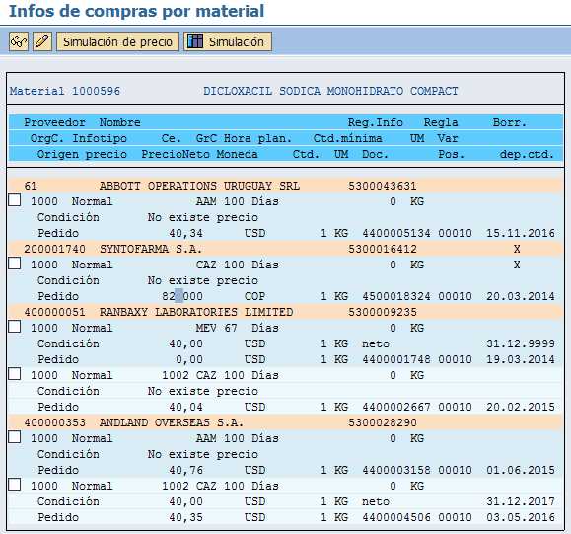Select ANDLAND OVERSEAS S.A. vendor line

(286, 422)
